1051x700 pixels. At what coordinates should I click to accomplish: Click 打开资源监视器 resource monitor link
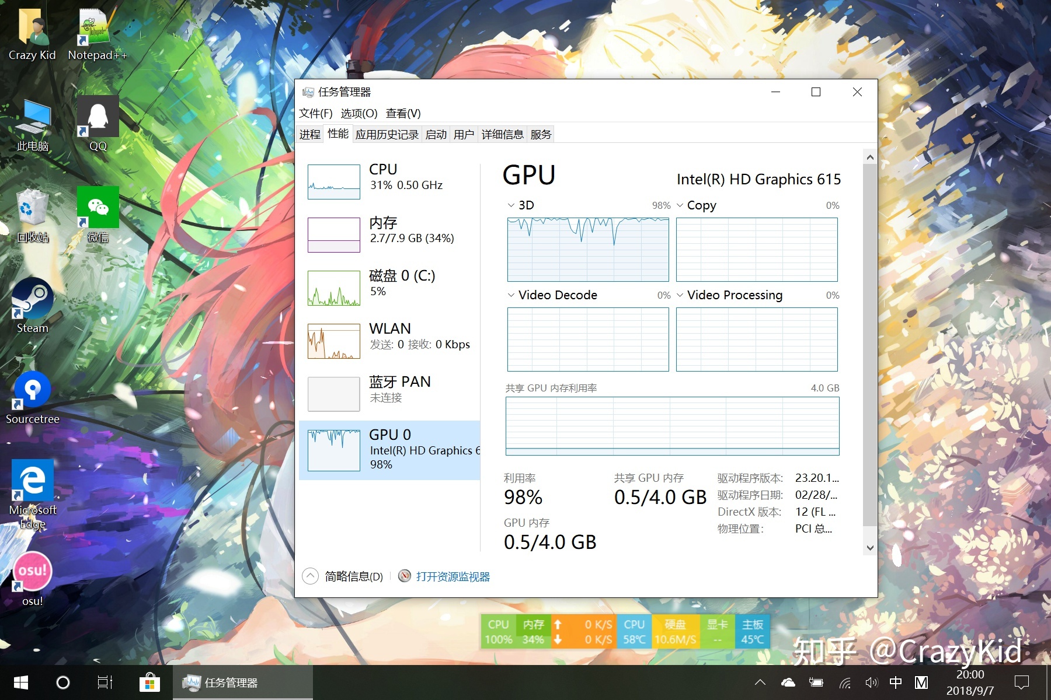[453, 576]
